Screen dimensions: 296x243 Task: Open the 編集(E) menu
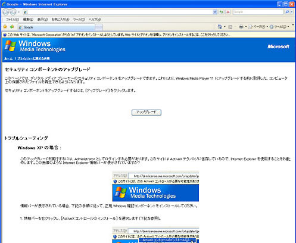(28, 20)
